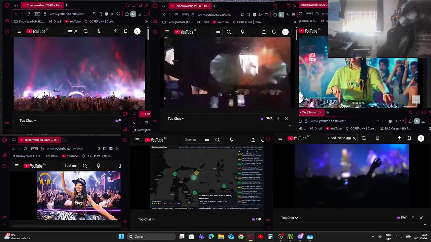The image size is (431, 242).
Task: Expand Top Chat dropdown in top-left window
Action: pyautogui.click(x=28, y=120)
